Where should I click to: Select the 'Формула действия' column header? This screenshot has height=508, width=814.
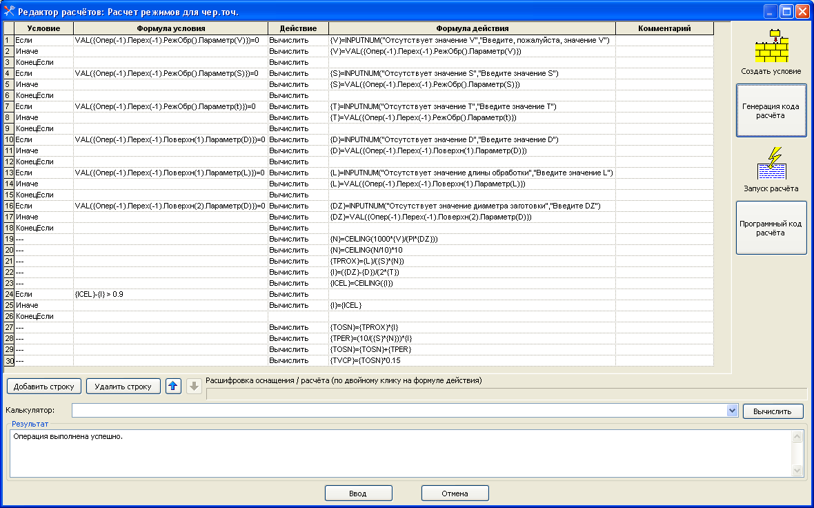click(472, 28)
